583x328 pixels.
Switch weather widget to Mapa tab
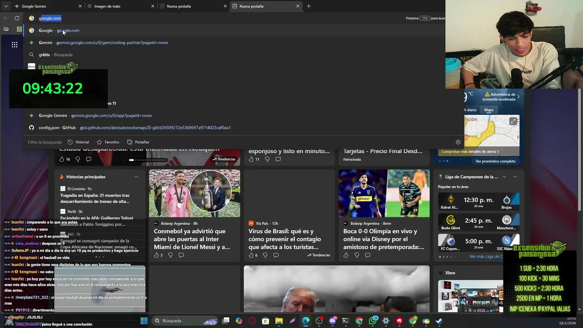click(x=489, y=110)
